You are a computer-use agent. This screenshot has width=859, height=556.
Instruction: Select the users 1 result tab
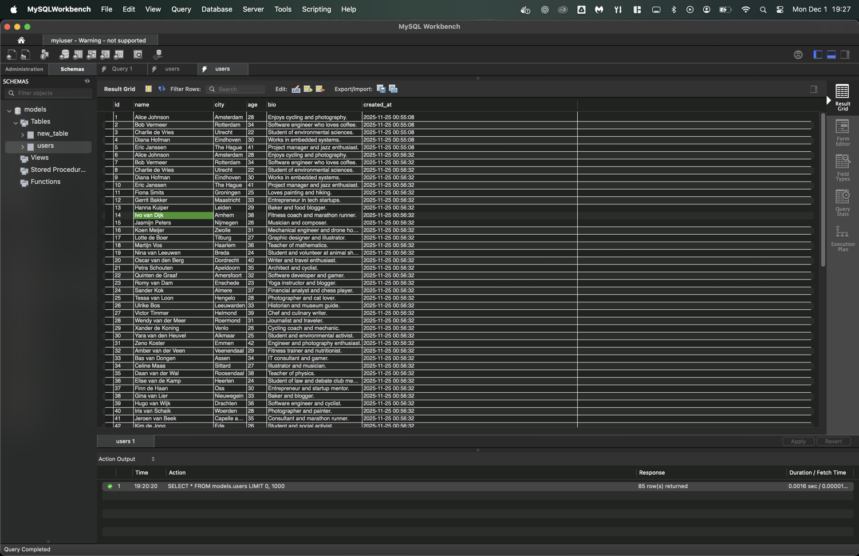[x=125, y=441]
